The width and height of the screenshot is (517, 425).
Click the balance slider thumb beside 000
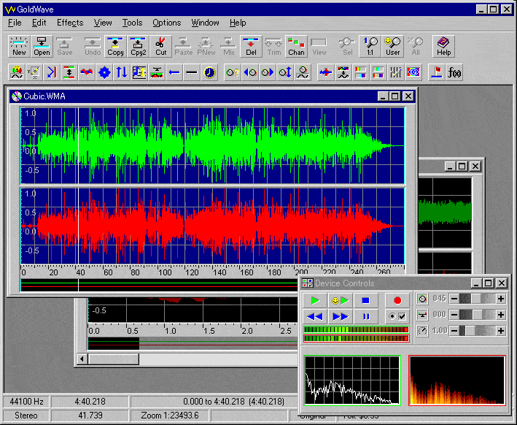pos(478,315)
